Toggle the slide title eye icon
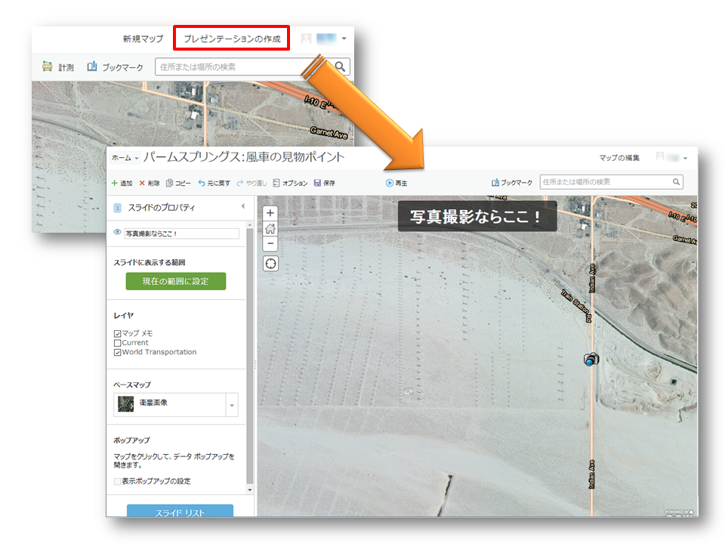Image resolution: width=725 pixels, height=544 pixels. click(117, 233)
